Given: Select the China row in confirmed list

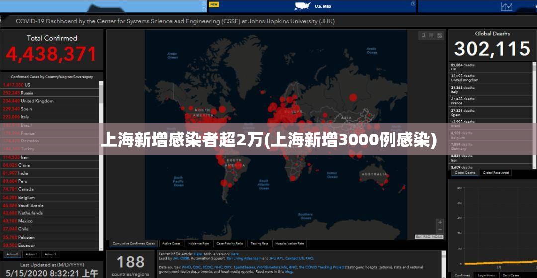Looking at the screenshot, I should pos(51,165).
